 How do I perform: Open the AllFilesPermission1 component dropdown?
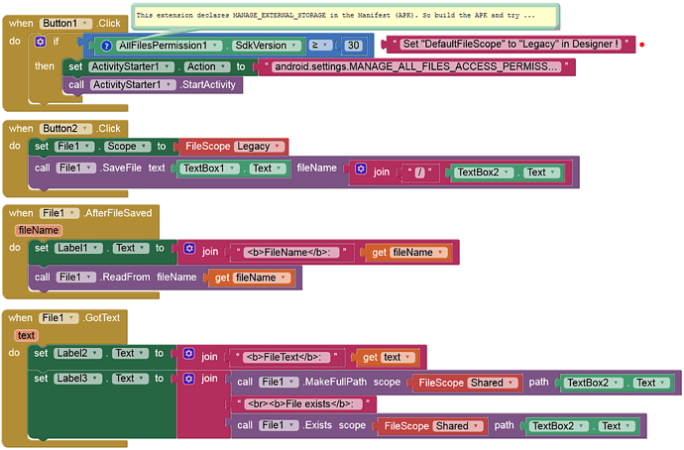pyautogui.click(x=169, y=46)
